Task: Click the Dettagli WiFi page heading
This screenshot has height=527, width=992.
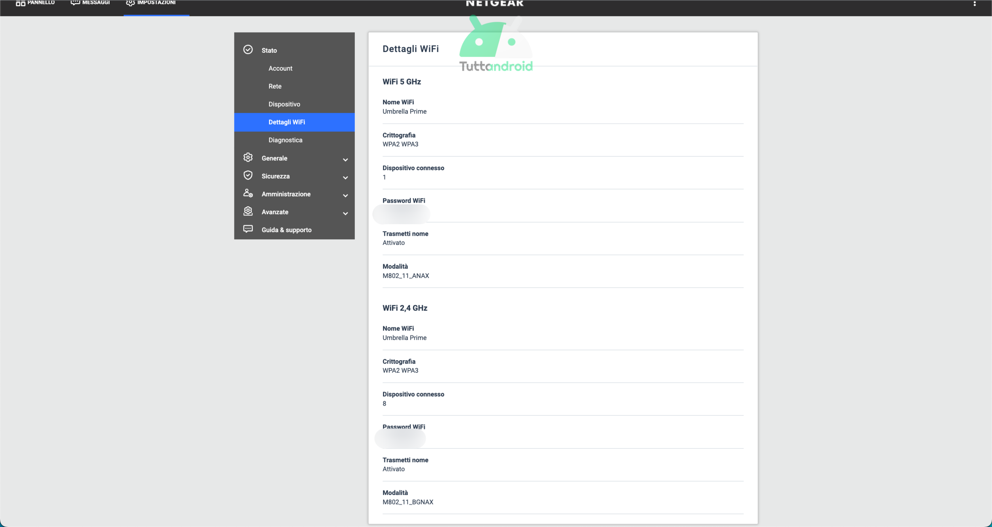Action: [x=410, y=49]
